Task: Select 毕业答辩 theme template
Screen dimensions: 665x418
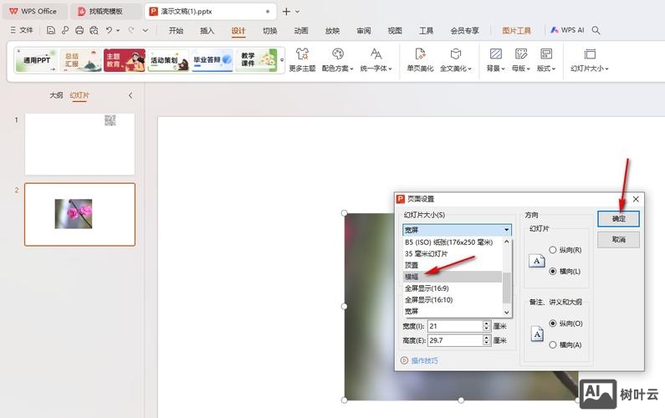Action: [212, 60]
